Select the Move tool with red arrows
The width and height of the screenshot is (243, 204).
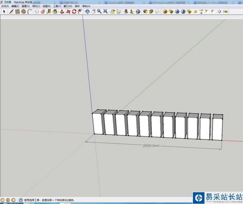68,12
